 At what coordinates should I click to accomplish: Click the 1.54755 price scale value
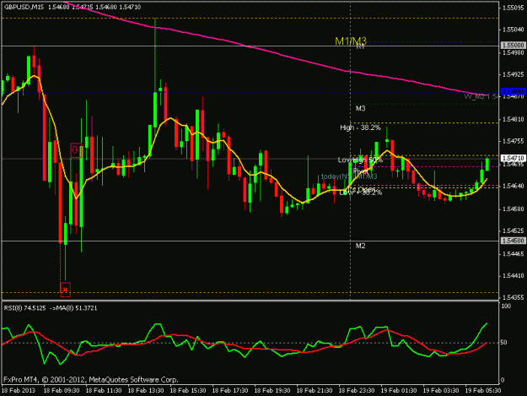(514, 141)
